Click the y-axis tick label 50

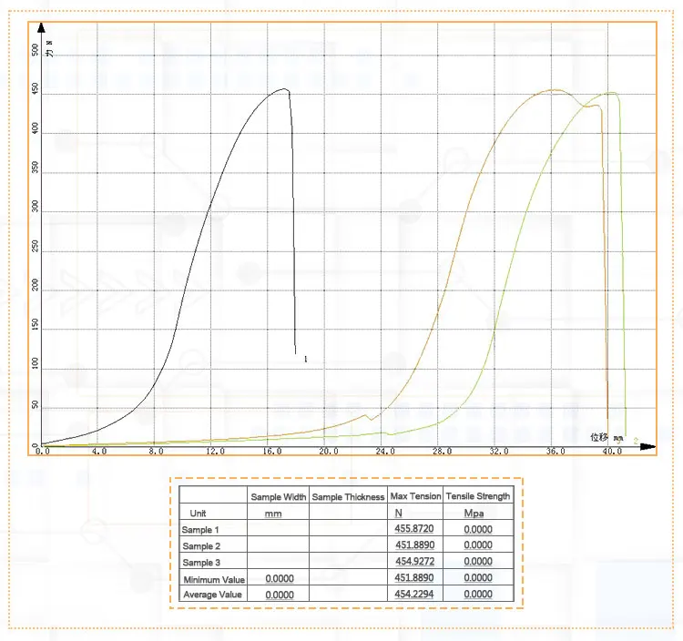(36, 405)
